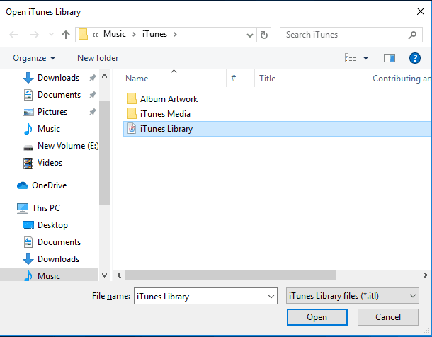Viewport: 432px width, 337px height.
Task: Close the Open iTunes Library dialog
Action: click(x=421, y=11)
